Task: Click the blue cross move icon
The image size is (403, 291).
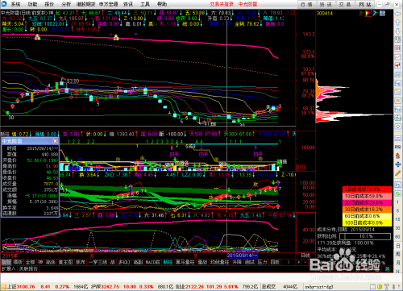Action: pos(398,164)
